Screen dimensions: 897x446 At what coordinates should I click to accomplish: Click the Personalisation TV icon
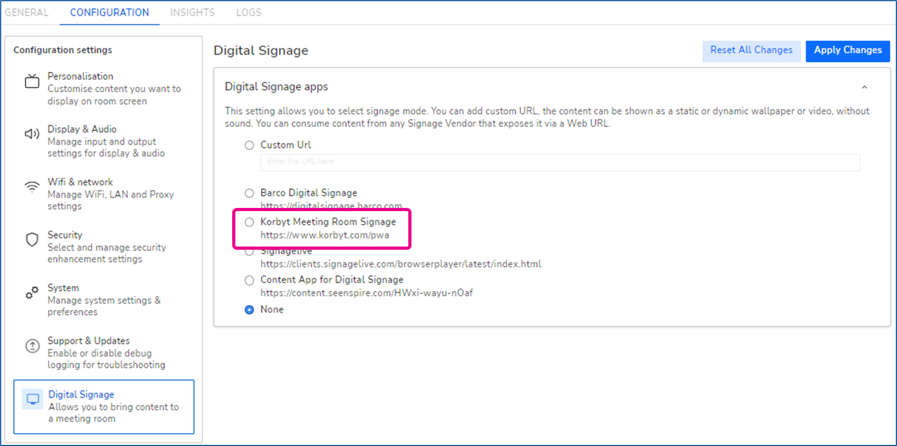click(x=32, y=81)
